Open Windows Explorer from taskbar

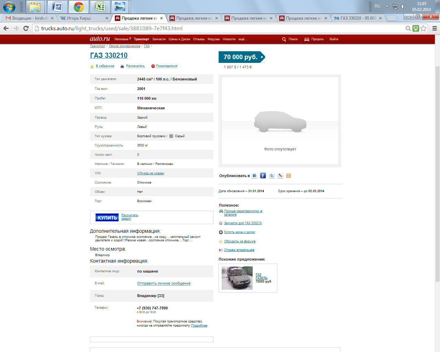35,7
